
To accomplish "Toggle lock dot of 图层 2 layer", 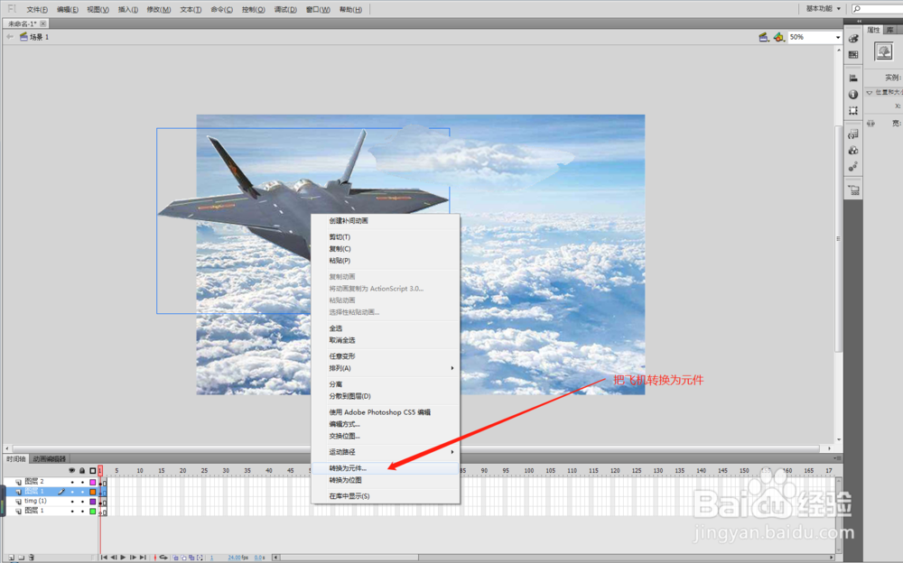I will click(x=82, y=482).
